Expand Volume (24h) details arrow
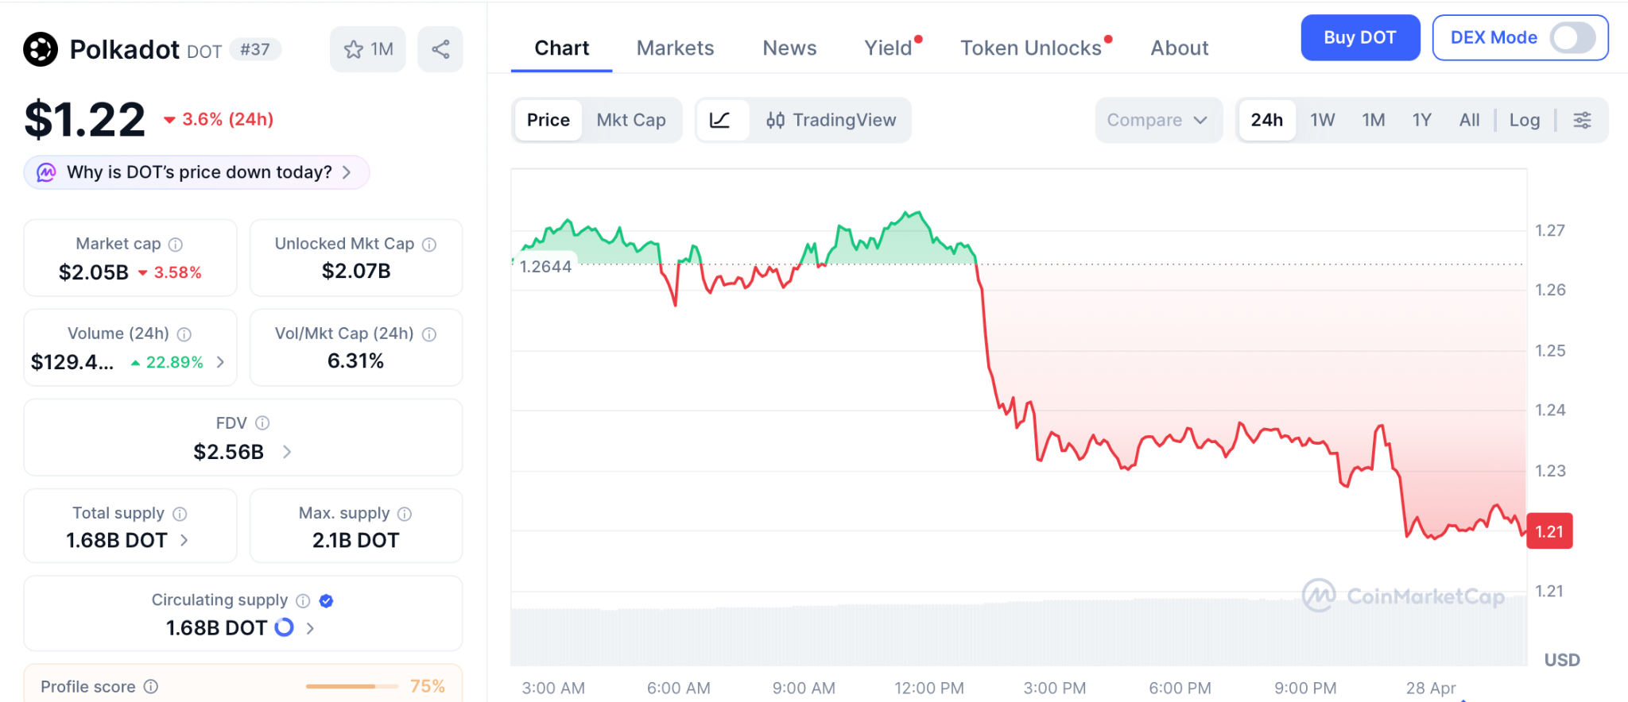 click(x=220, y=362)
